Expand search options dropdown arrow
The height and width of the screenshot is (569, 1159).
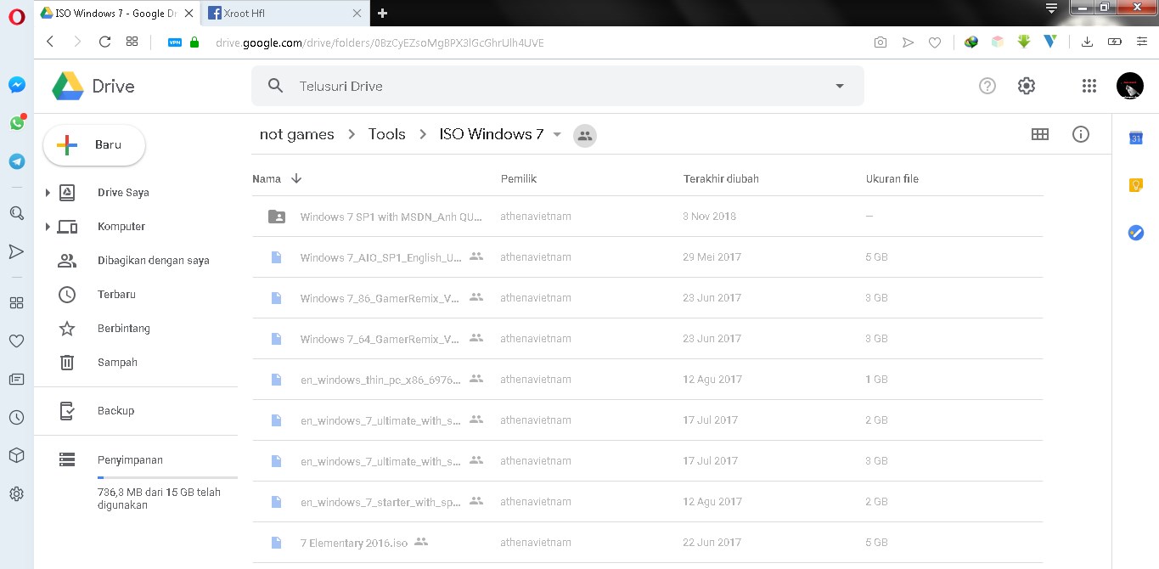(x=840, y=86)
